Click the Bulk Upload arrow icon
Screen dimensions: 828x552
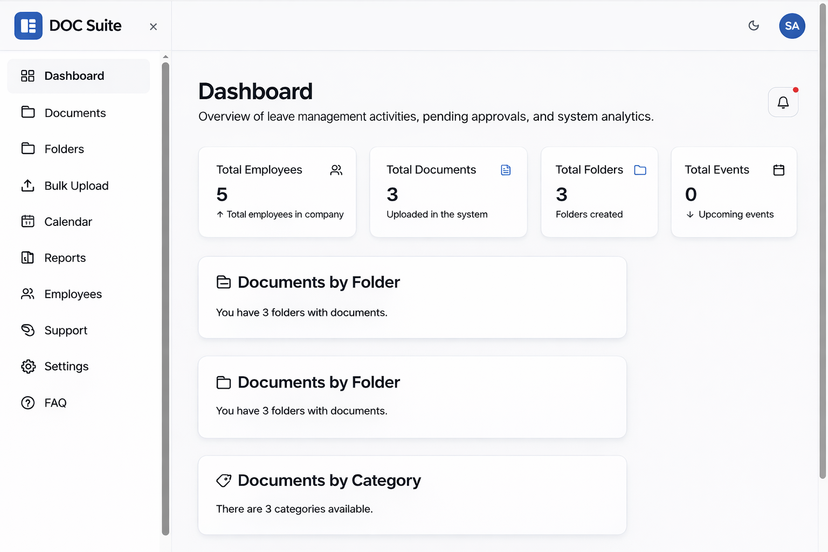pos(28,185)
